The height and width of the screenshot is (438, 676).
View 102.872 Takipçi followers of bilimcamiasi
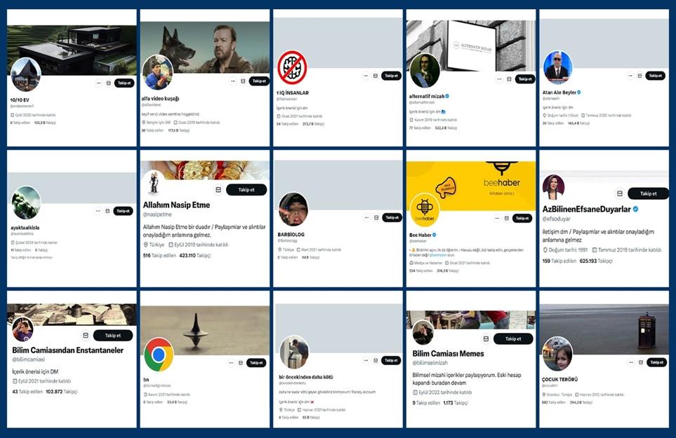click(x=62, y=392)
